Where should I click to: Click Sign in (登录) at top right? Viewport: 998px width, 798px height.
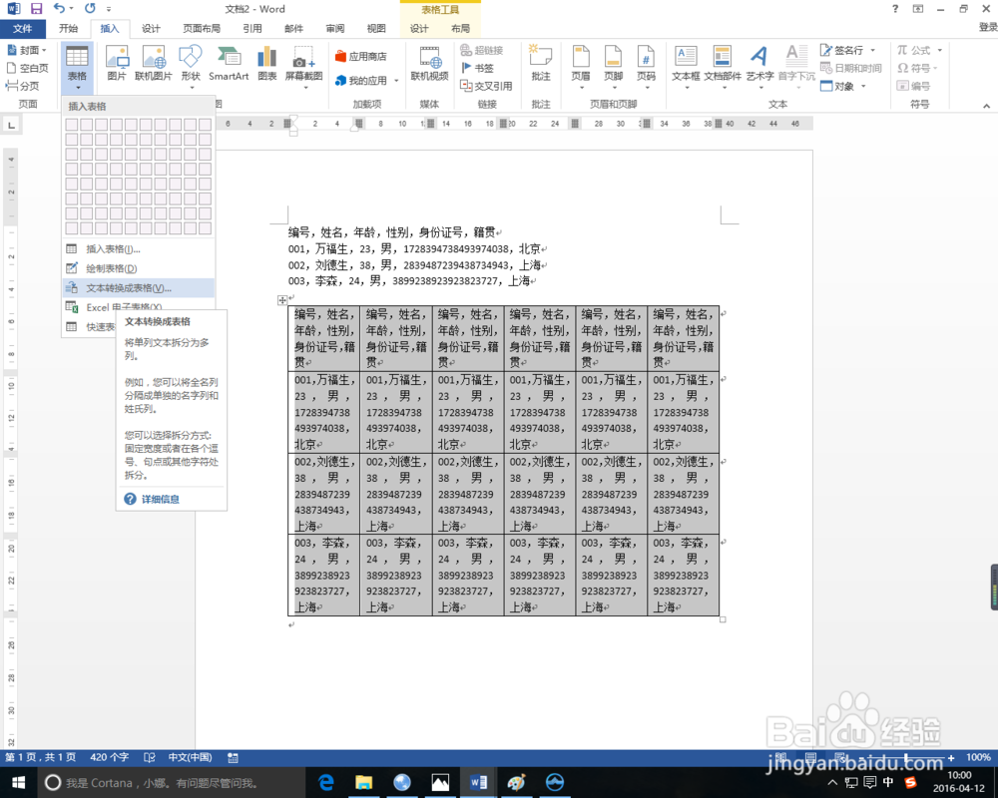coord(988,27)
